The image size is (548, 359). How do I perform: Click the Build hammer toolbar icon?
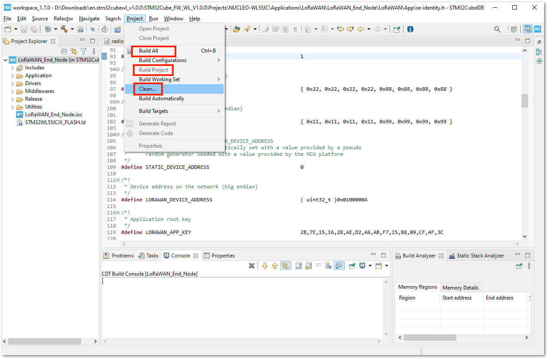pyautogui.click(x=64, y=29)
